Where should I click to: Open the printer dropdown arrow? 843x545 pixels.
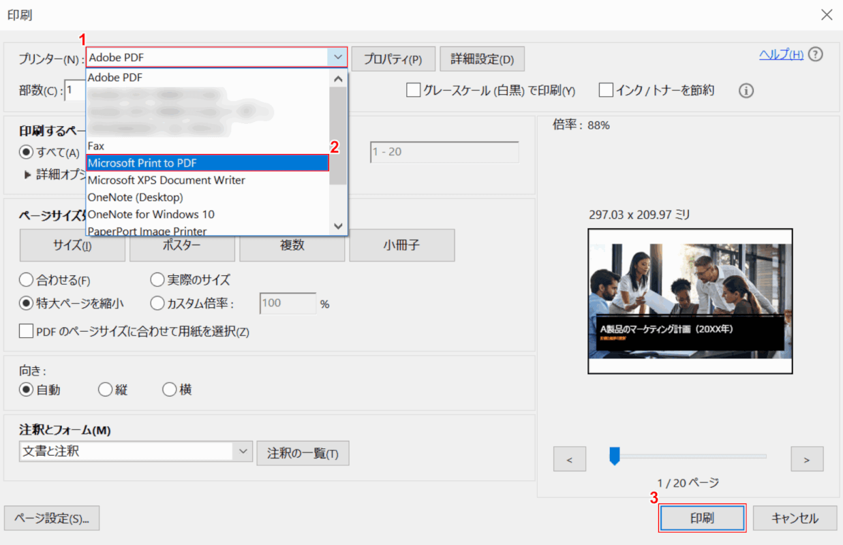point(338,57)
